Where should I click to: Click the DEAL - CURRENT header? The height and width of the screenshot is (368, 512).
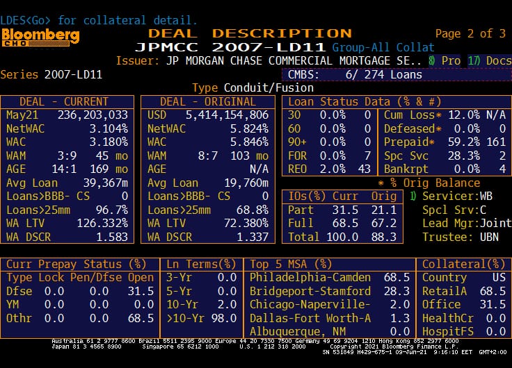64,101
